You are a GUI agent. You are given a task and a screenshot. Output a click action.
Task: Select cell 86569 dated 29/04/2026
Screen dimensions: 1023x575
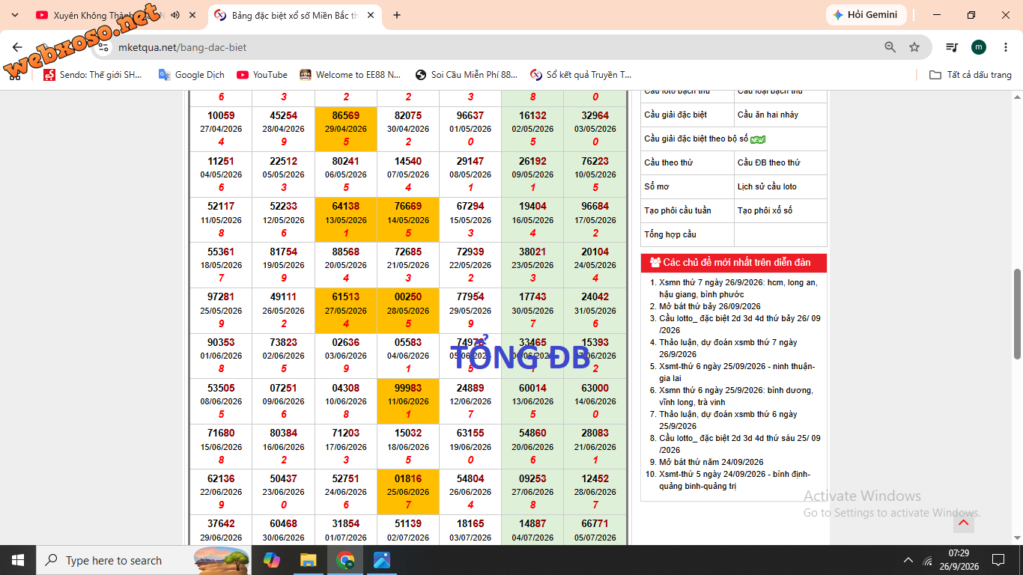tap(346, 129)
